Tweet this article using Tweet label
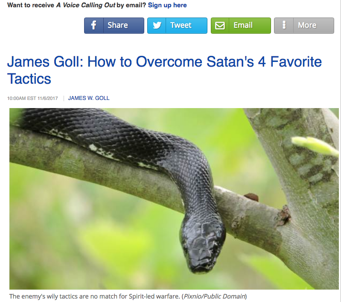Image resolution: width=341 pixels, height=302 pixels. pos(181,25)
